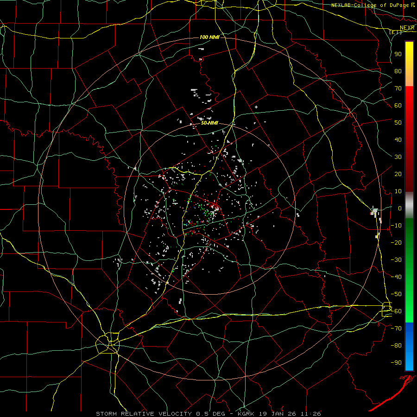Image resolution: width=417 pixels, height=417 pixels.
Task: Click the 0.5 DEG elevation text
Action: [x=210, y=414]
